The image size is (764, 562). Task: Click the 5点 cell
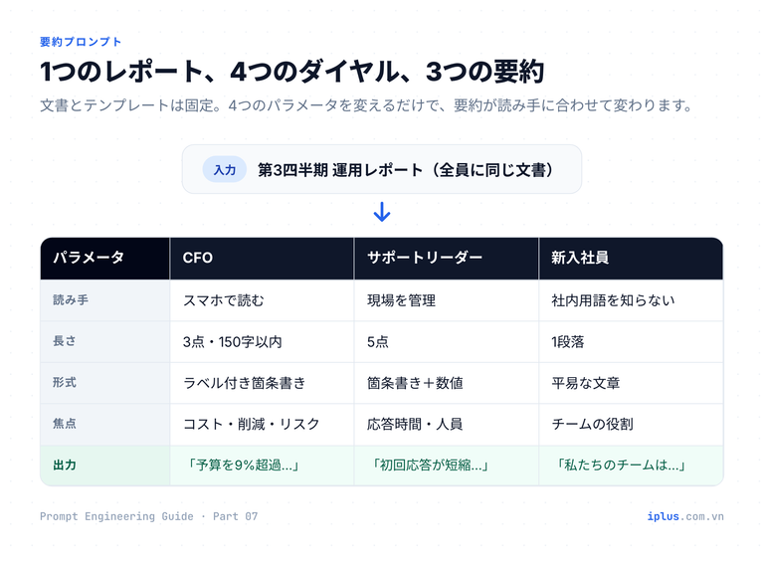pyautogui.click(x=447, y=341)
